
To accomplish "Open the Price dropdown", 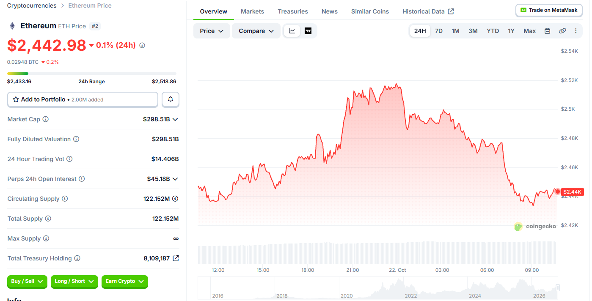I will click(212, 31).
